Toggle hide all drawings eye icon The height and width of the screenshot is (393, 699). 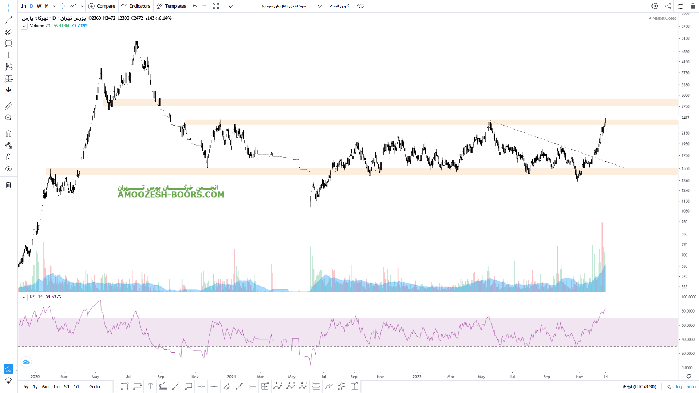[8, 169]
